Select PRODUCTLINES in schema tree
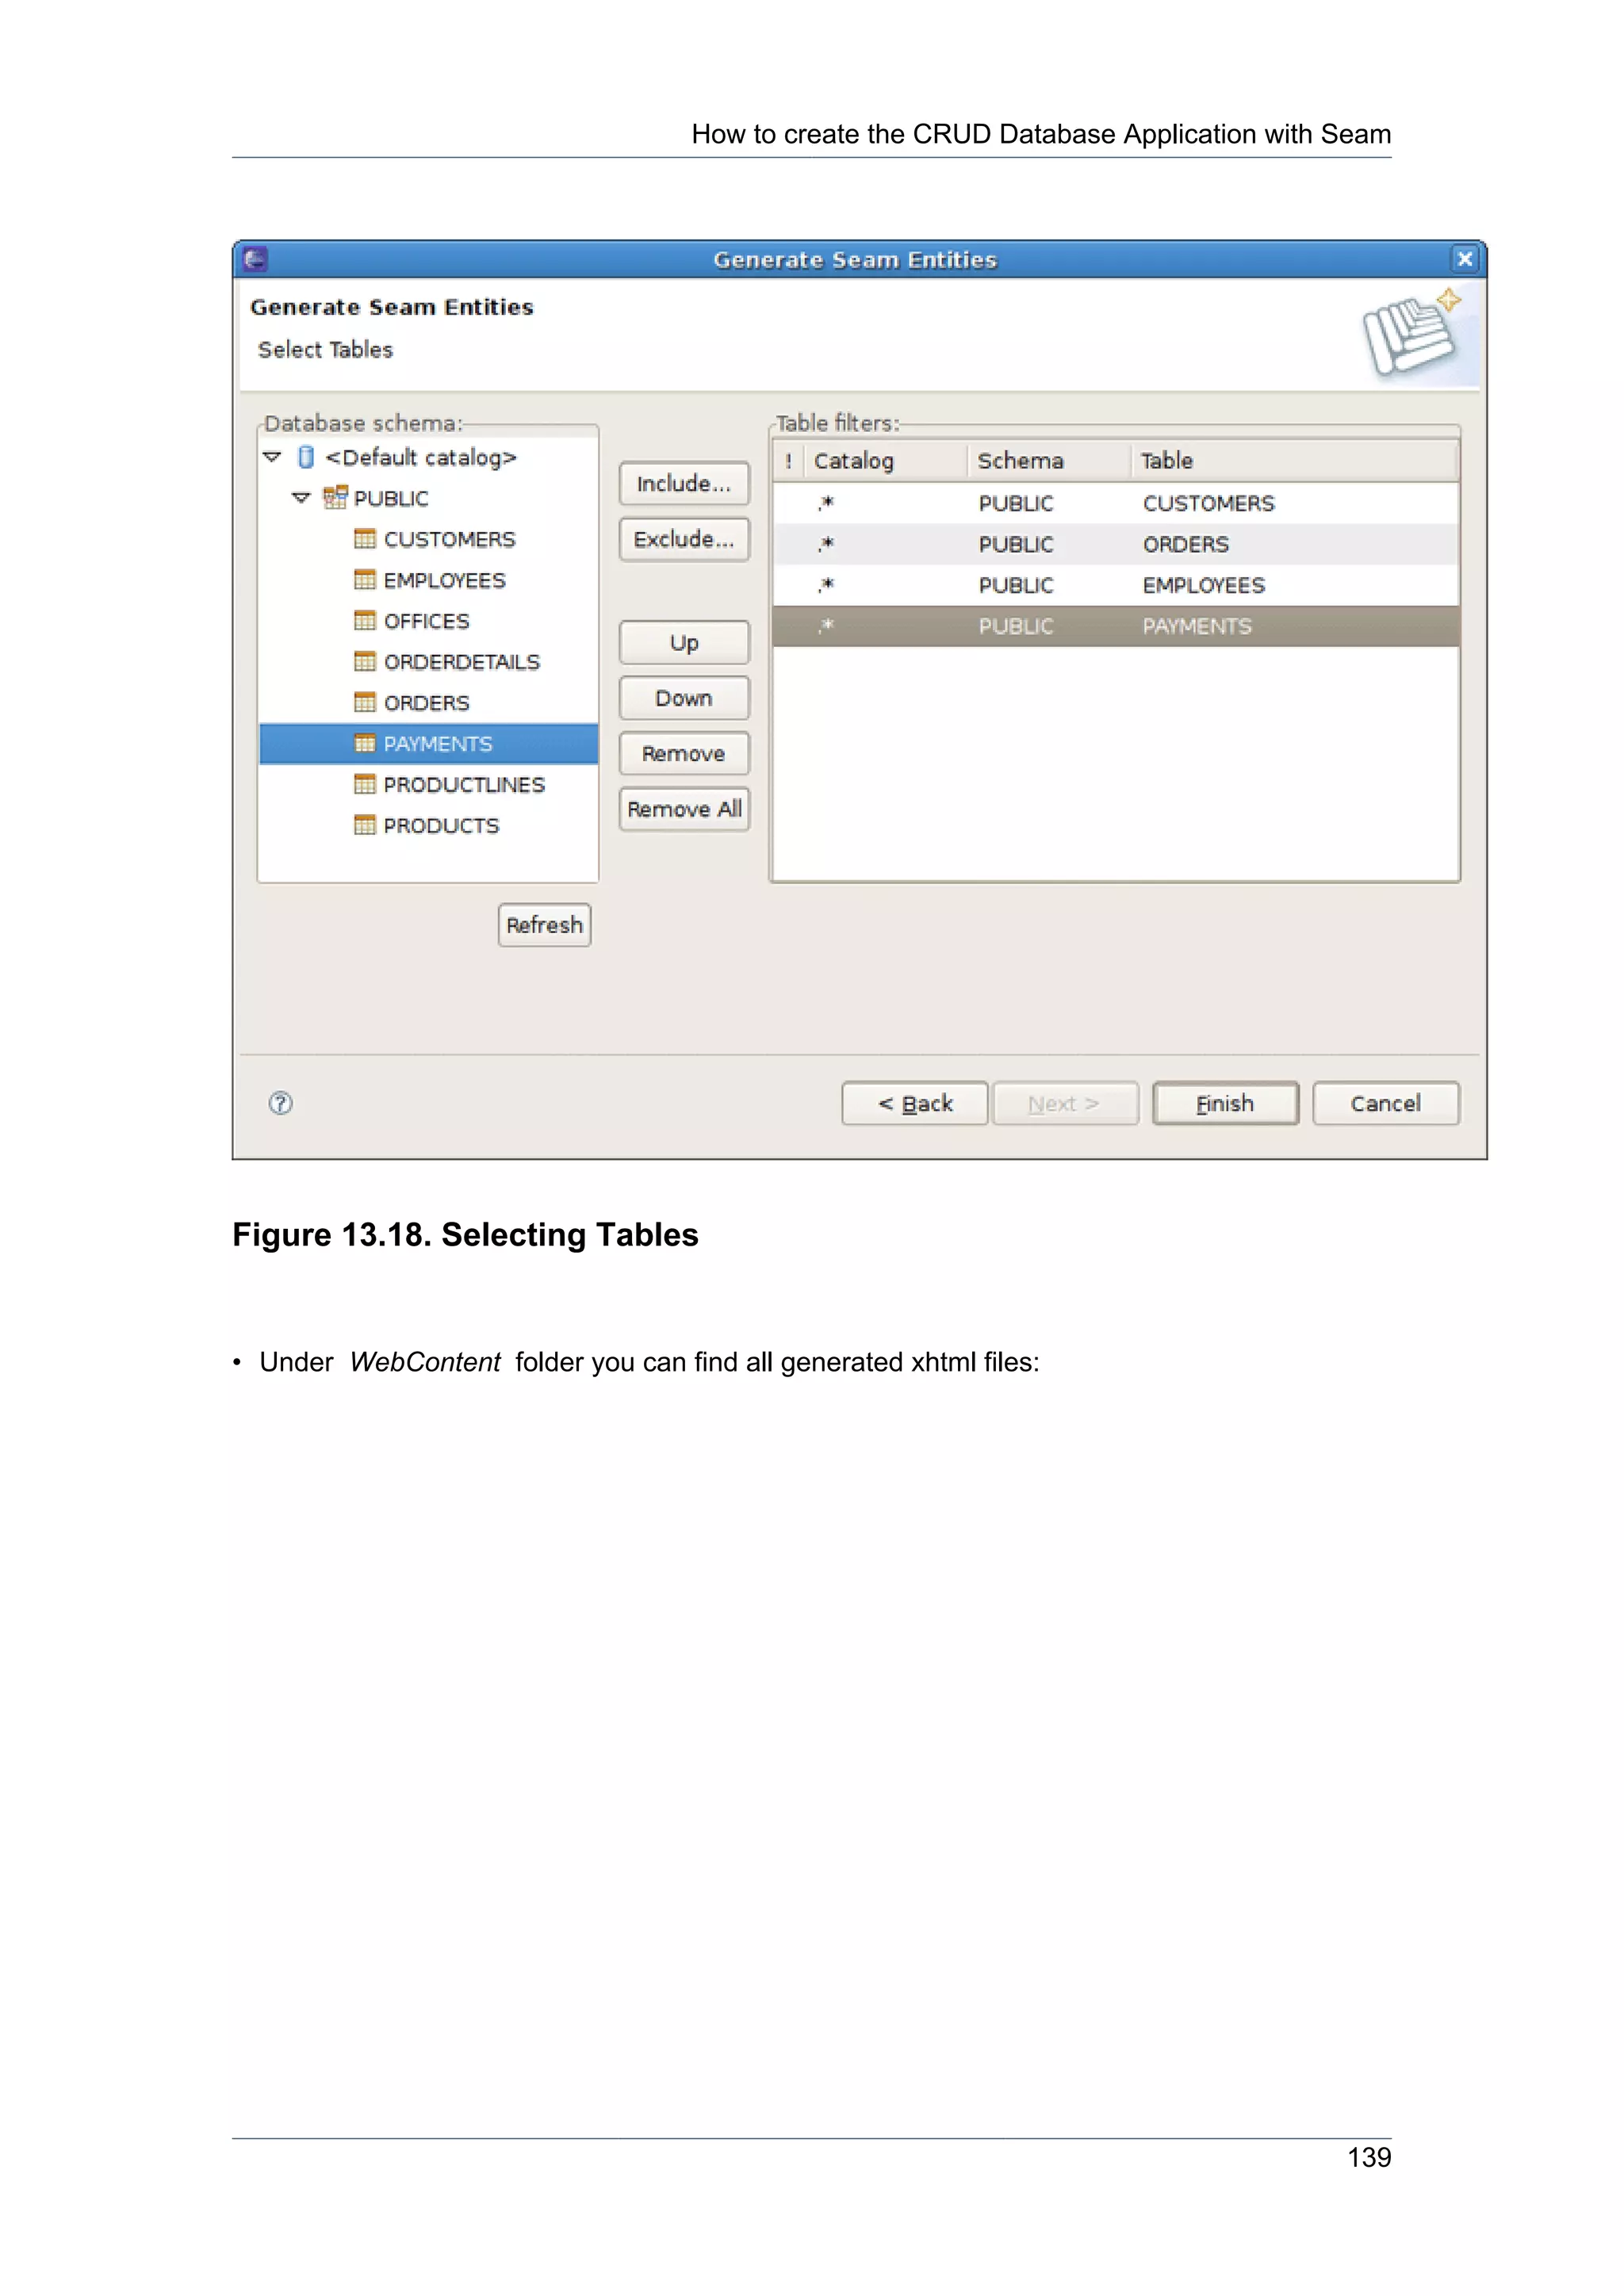Image resolution: width=1624 pixels, height=2296 pixels. [x=465, y=786]
